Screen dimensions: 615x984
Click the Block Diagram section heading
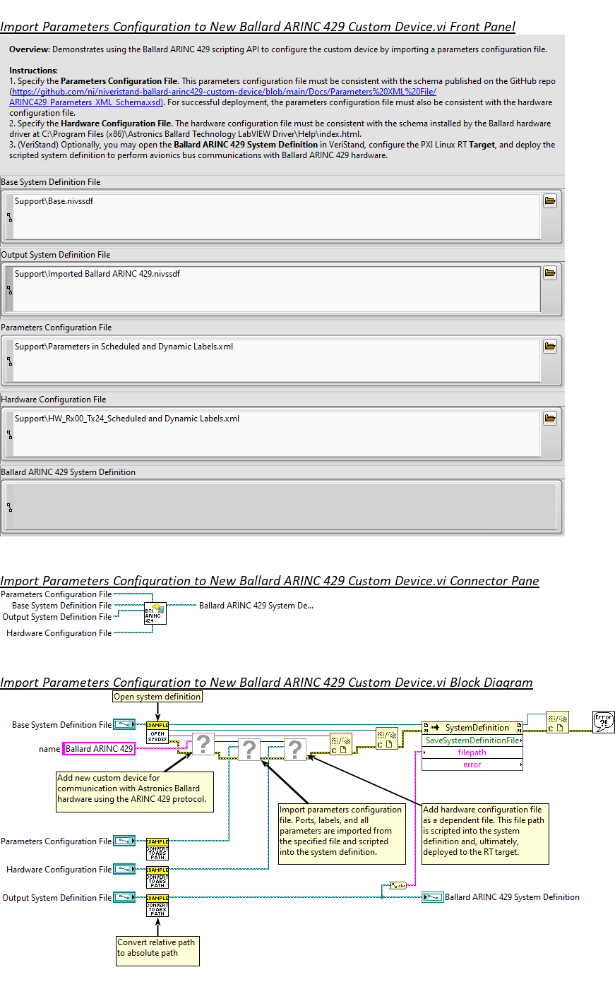pyautogui.click(x=266, y=683)
